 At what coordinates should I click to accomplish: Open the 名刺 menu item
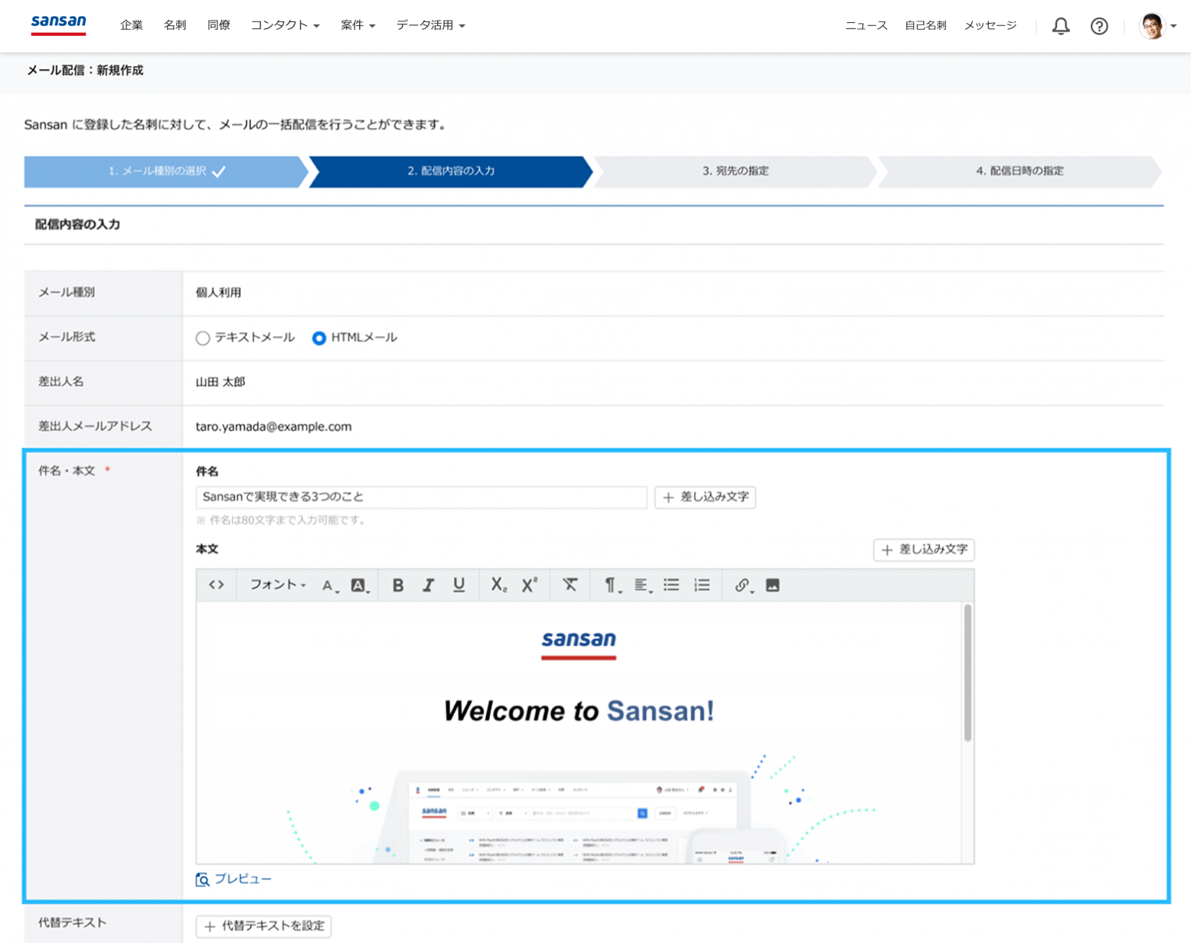(x=175, y=25)
